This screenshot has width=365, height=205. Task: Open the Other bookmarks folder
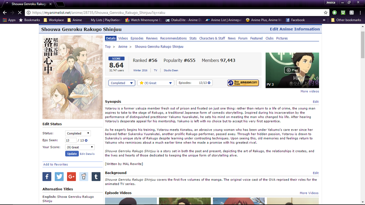coord(346,20)
